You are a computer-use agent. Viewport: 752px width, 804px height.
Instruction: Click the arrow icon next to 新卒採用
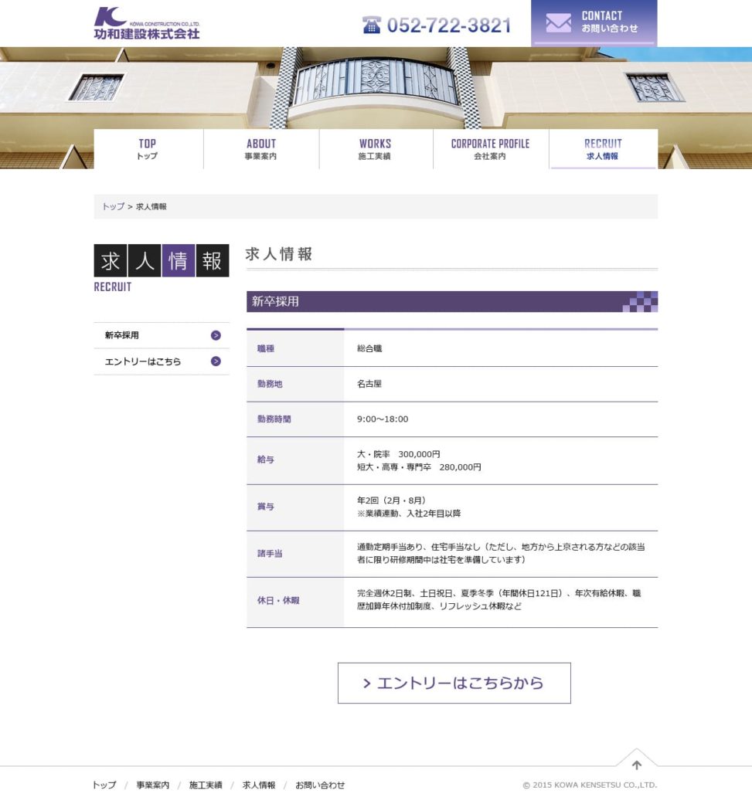click(x=216, y=335)
